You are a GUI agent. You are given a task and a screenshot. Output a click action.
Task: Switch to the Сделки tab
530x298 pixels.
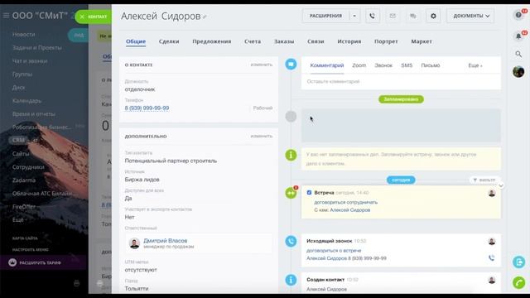169,41
